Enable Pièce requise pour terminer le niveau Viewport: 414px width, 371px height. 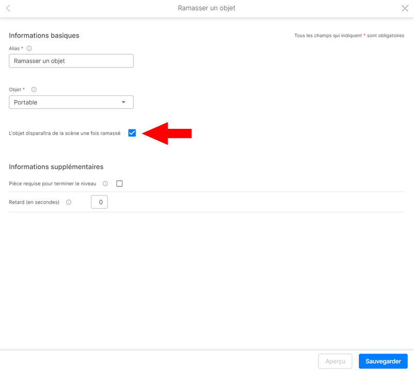(x=119, y=183)
